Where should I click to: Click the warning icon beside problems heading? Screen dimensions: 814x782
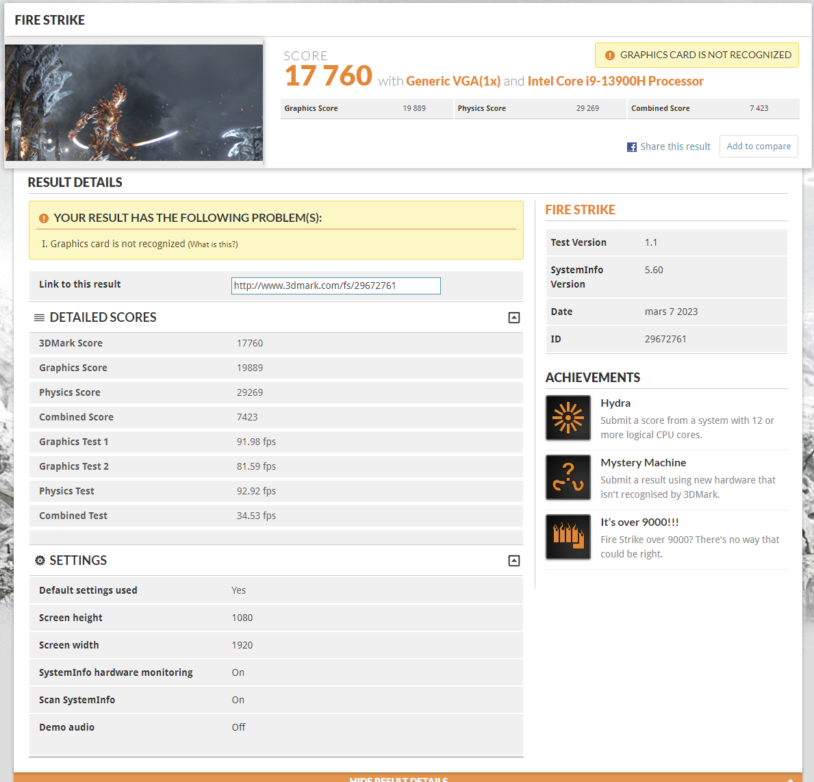coord(44,218)
